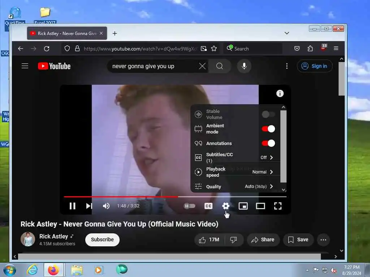This screenshot has width=370, height=277.
Task: Skip to next video
Action: click(x=89, y=206)
